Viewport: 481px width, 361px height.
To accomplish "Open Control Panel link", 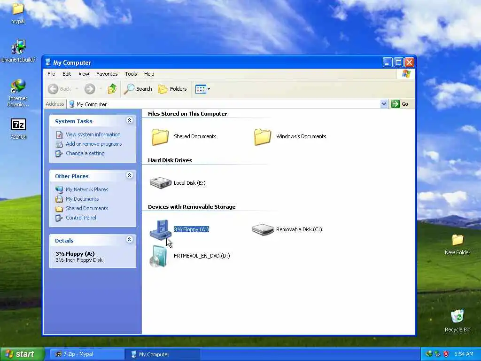I will pos(81,218).
